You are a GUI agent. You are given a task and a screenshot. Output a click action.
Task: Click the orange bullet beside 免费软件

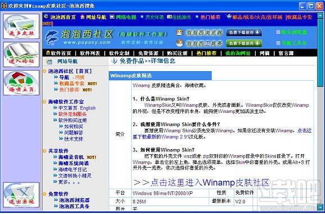[x=44, y=194]
